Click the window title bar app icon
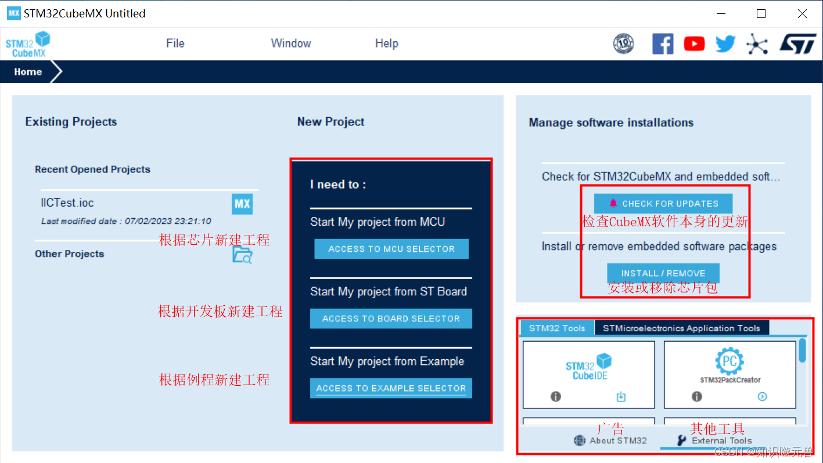Viewport: 823px width, 463px height. pyautogui.click(x=13, y=13)
